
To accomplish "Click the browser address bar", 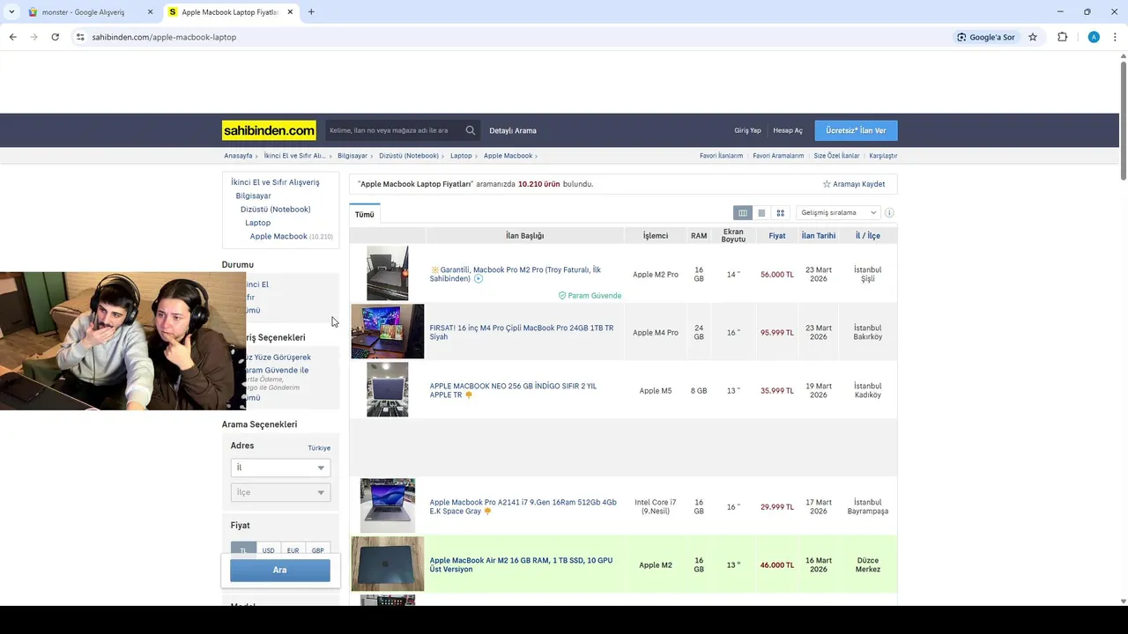I will tap(511, 37).
